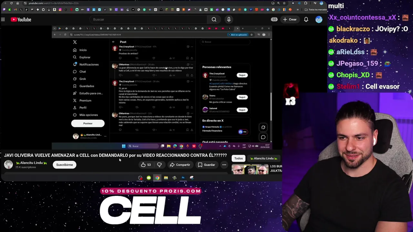413x232 pixels.
Task: Open Chrome from the lower dock
Action: [x=157, y=178]
